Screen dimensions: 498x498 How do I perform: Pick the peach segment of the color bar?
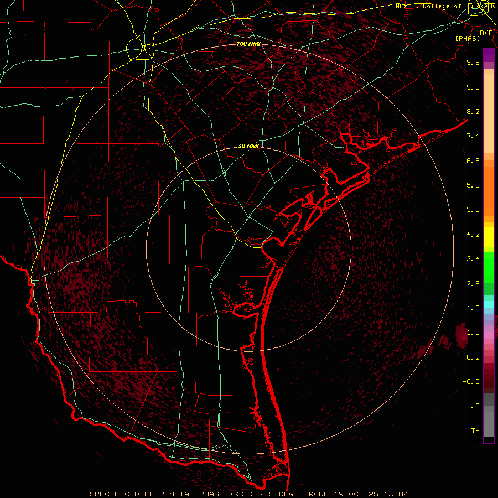(x=489, y=113)
